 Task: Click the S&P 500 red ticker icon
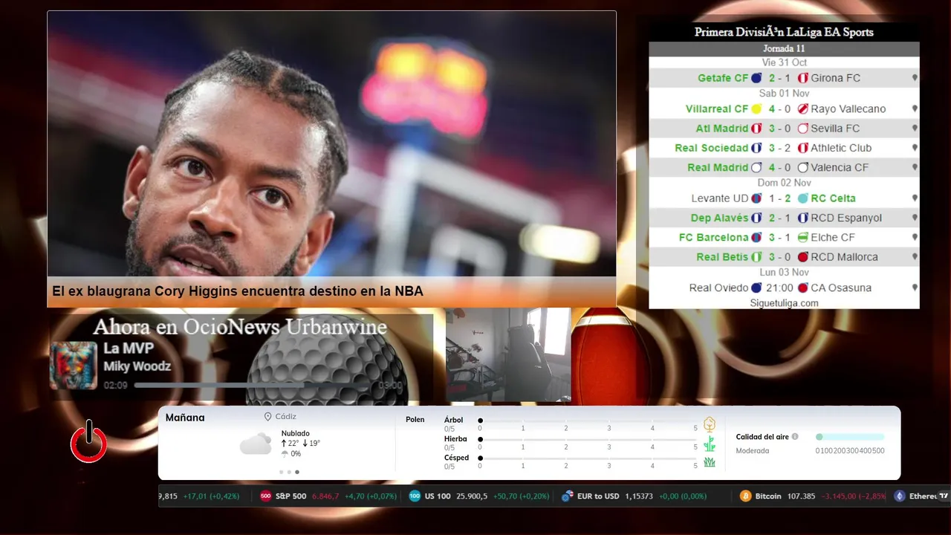(x=265, y=496)
